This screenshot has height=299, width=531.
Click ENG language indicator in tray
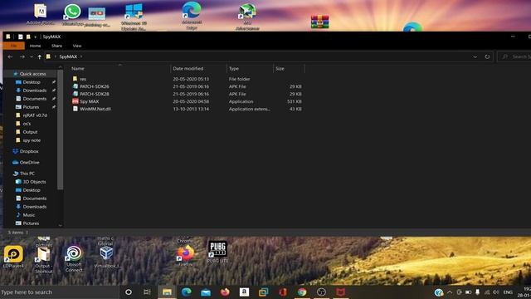[x=508, y=292]
